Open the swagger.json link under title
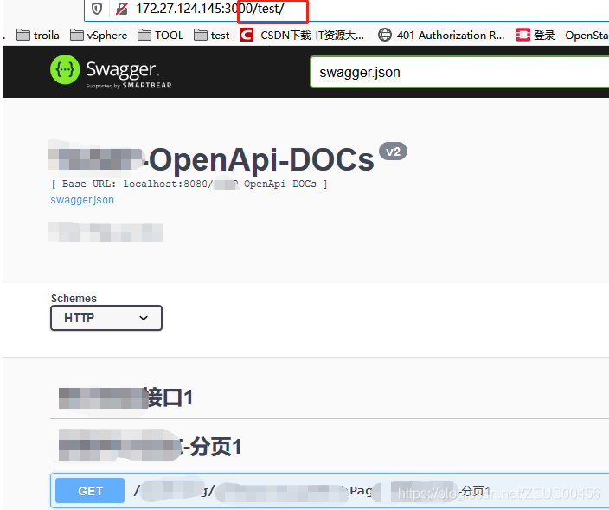 82,200
